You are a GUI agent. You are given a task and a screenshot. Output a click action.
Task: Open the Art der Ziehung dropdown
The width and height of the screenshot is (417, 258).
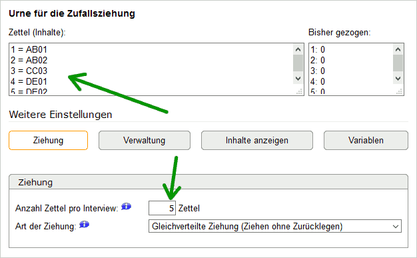coord(274,226)
